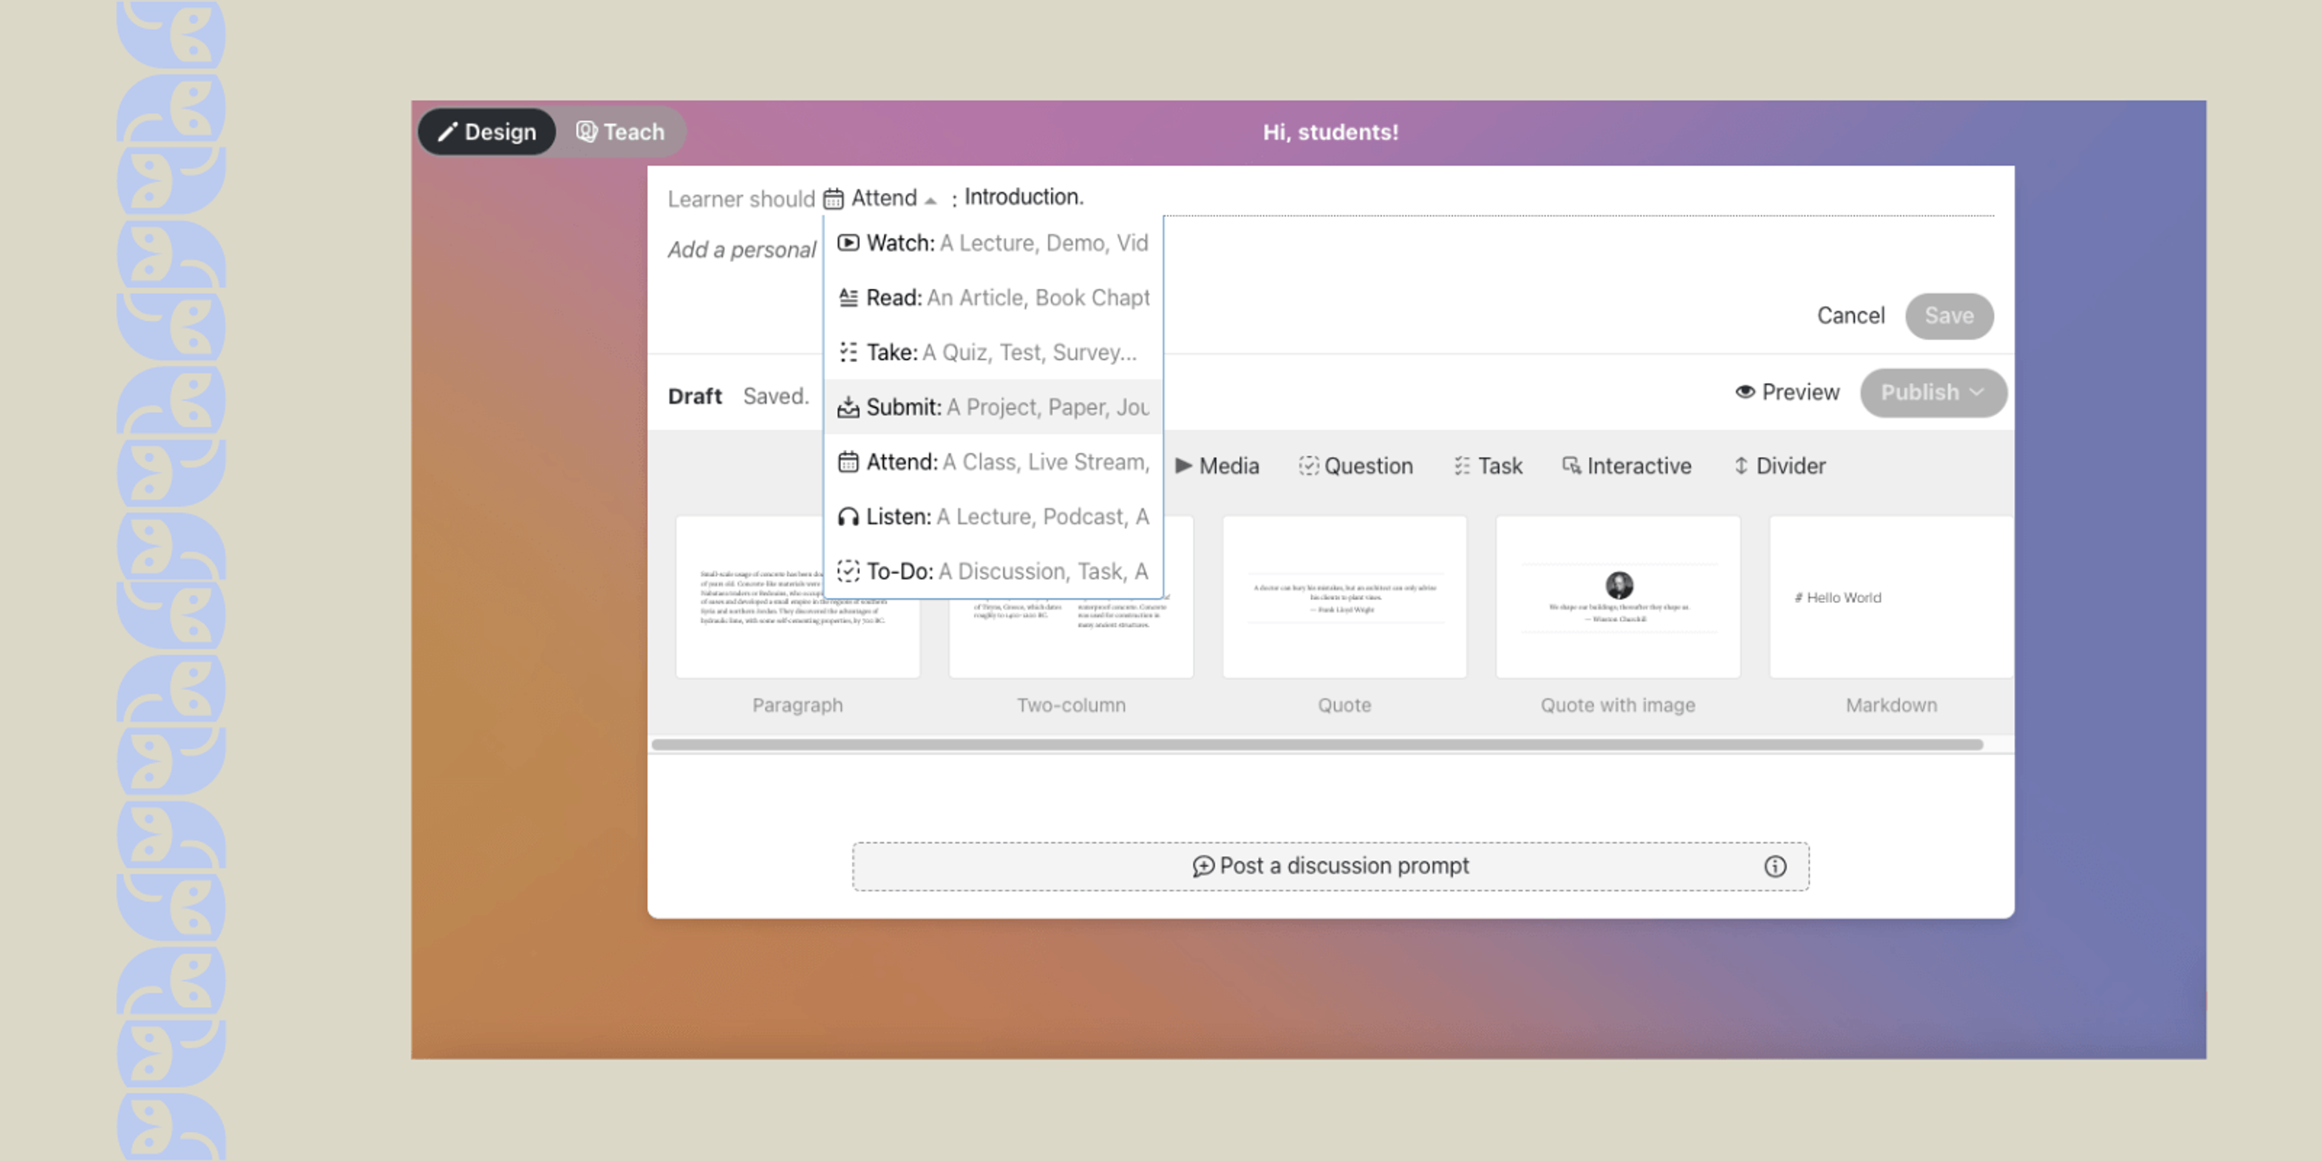This screenshot has width=2322, height=1161.
Task: Switch to Teach mode
Action: [620, 132]
